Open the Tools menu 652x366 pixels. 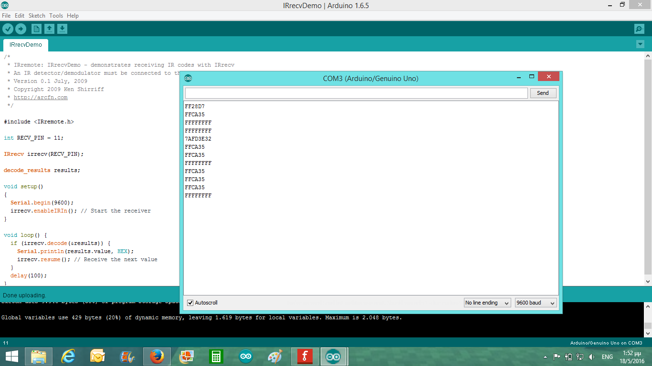coord(56,16)
